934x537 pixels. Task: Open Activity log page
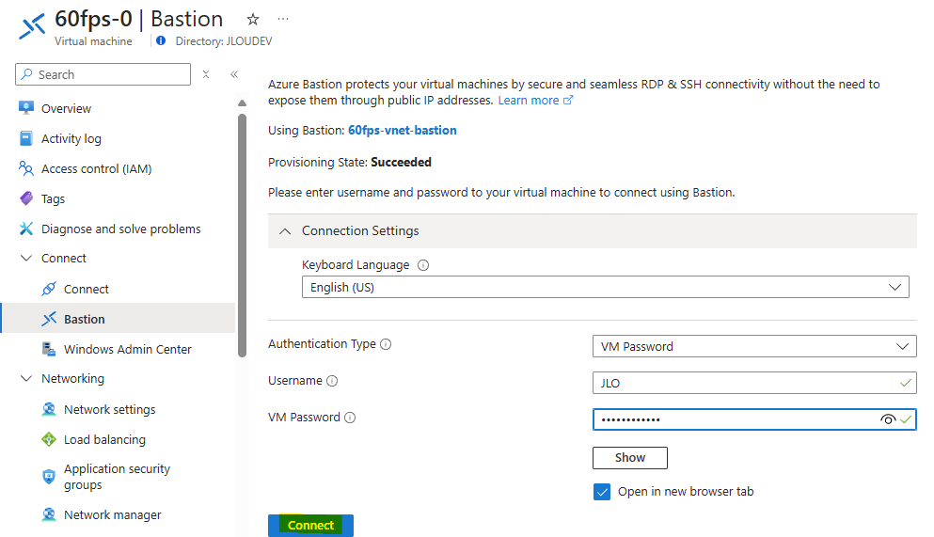click(71, 138)
